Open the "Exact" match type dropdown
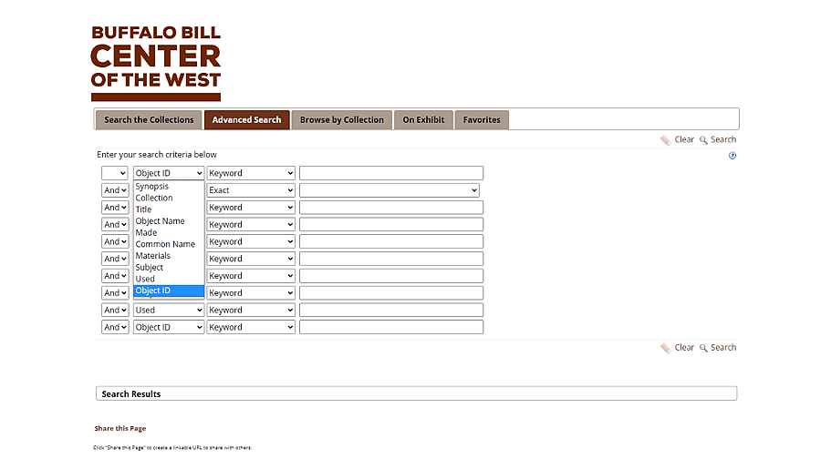 tap(251, 190)
